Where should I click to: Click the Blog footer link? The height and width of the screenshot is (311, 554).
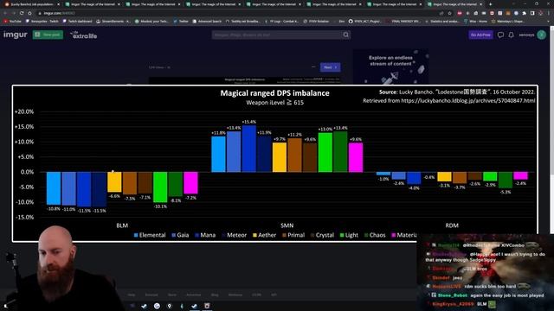coord(215,295)
